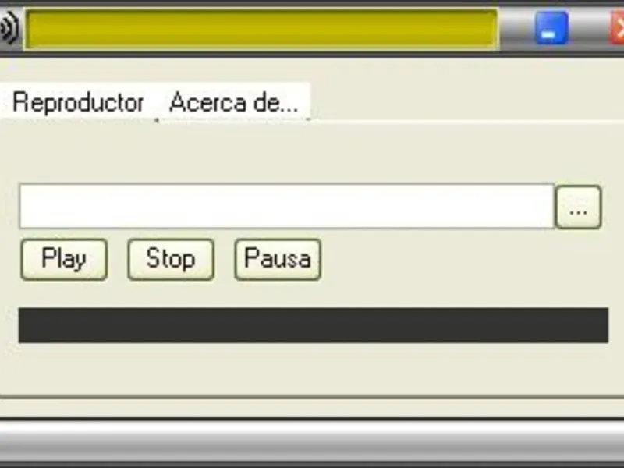Select the yellow title bar strip
The width and height of the screenshot is (624, 468).
click(261, 29)
